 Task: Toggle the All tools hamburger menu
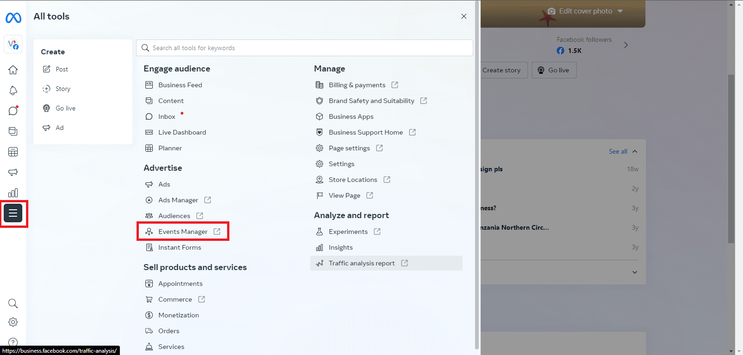tap(13, 213)
